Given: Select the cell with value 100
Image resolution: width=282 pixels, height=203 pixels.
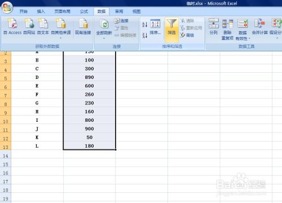Looking at the screenshot, I should coord(89,60).
